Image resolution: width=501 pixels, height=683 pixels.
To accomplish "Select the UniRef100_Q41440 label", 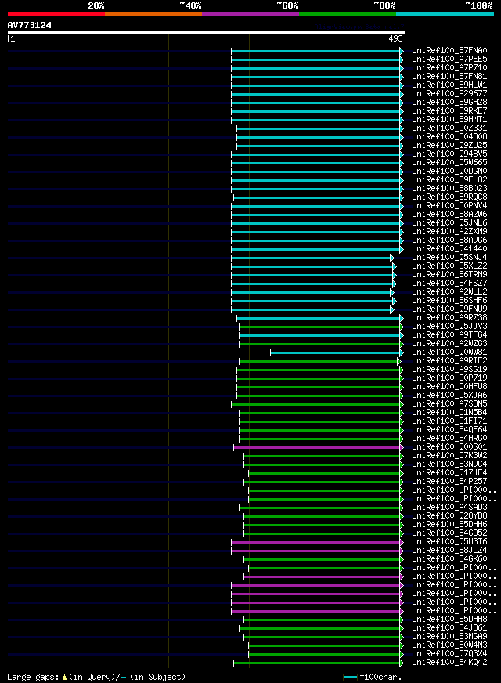I will tap(449, 249).
